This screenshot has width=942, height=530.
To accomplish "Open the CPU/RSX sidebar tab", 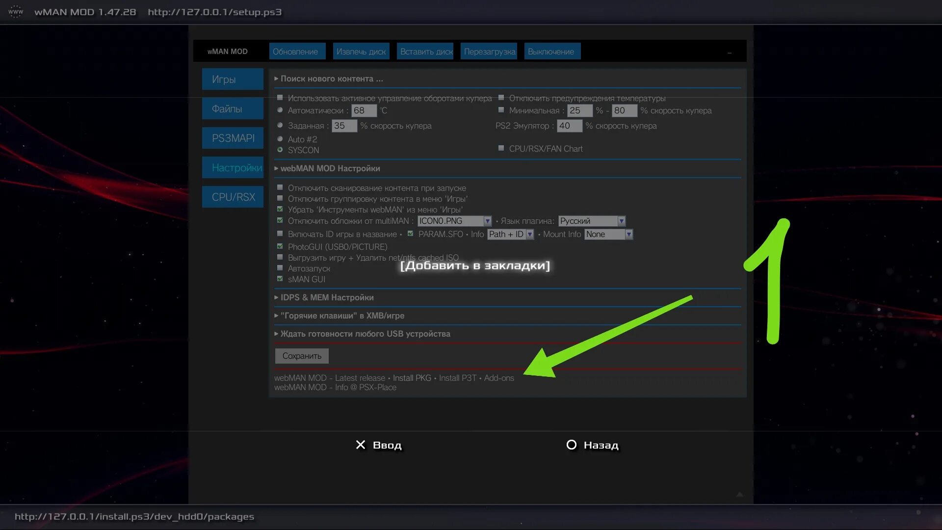I will click(x=233, y=197).
